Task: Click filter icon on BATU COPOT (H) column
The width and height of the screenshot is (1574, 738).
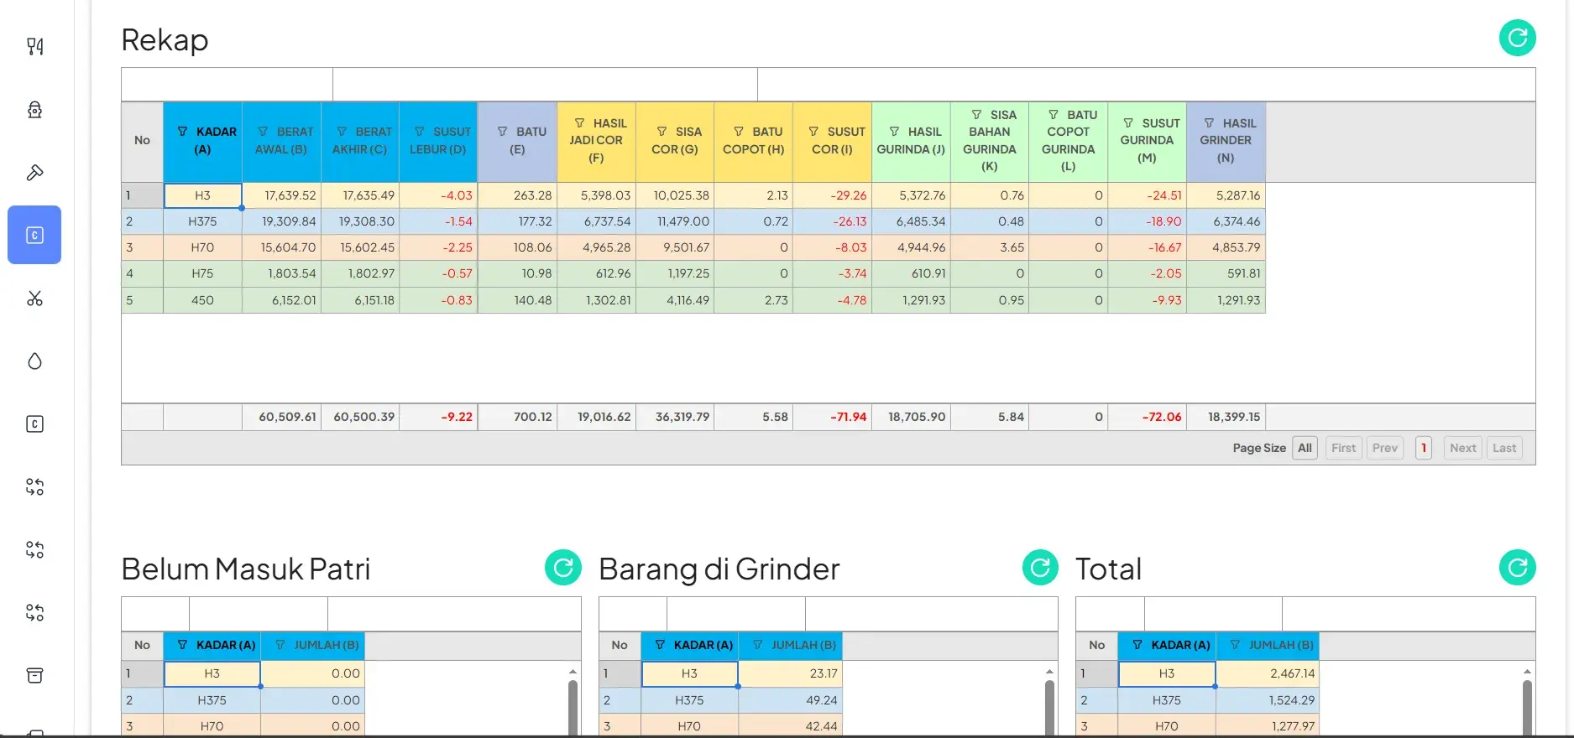Action: [739, 132]
